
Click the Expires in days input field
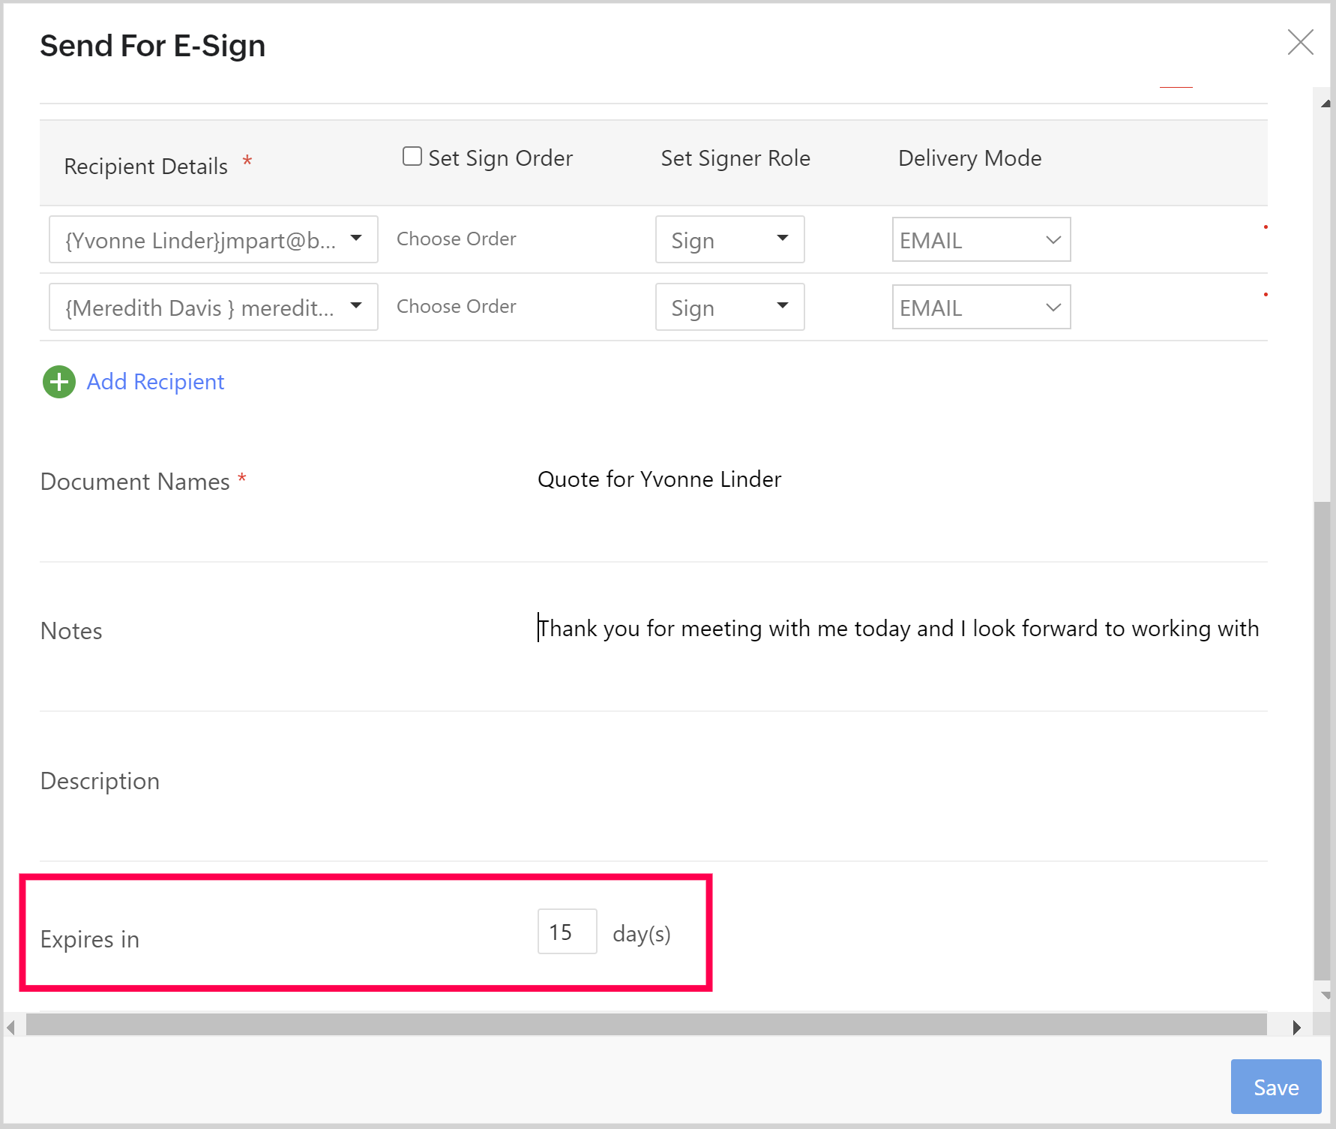[x=567, y=932]
